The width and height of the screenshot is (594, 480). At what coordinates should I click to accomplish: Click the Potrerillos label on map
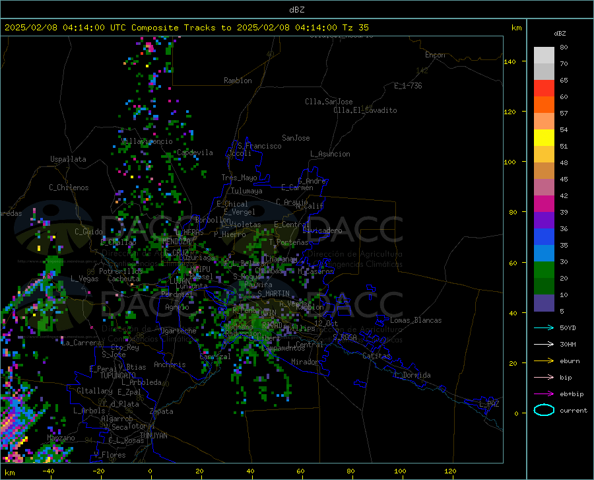[121, 271]
